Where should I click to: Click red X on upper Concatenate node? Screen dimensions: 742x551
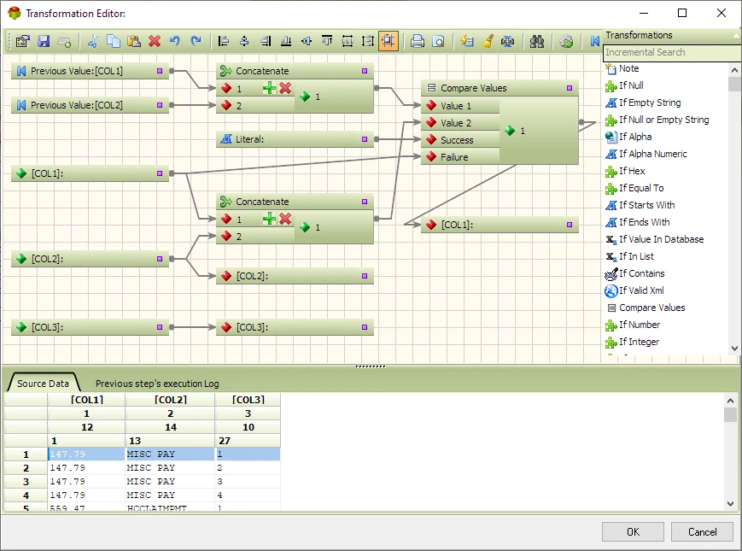click(285, 88)
